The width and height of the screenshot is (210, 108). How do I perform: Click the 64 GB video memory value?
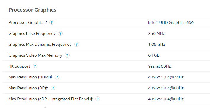154,55
